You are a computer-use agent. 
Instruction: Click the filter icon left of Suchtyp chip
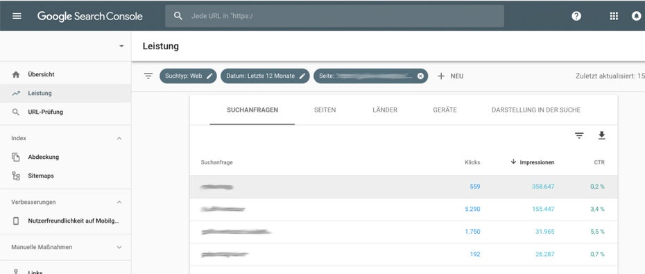click(x=148, y=76)
